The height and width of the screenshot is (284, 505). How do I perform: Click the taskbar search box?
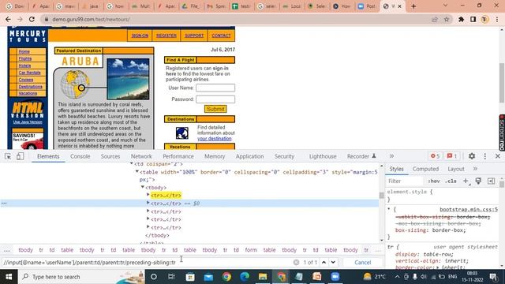point(82,277)
